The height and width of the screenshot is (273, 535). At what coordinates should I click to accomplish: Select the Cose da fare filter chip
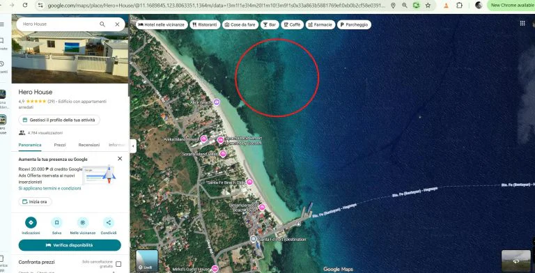240,24
